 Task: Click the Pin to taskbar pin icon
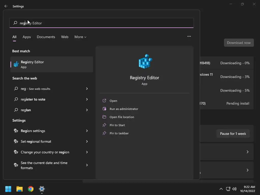104,133
